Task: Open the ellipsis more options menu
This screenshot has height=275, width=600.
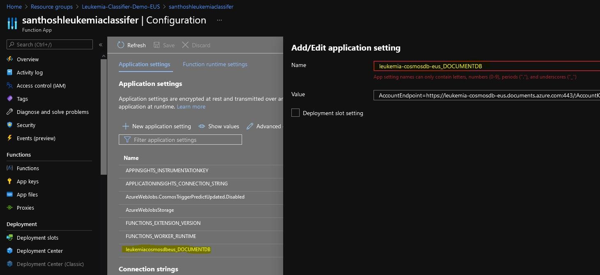Action: [x=219, y=20]
